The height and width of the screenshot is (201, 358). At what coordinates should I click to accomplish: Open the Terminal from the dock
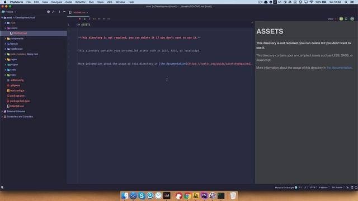[x=221, y=195]
